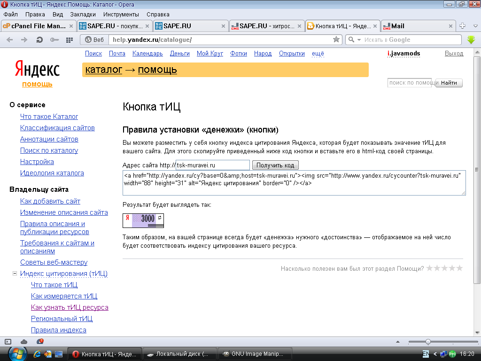This screenshot has height=361, width=481.
Task: Toggle the side panel in the status bar
Action: (8, 341)
